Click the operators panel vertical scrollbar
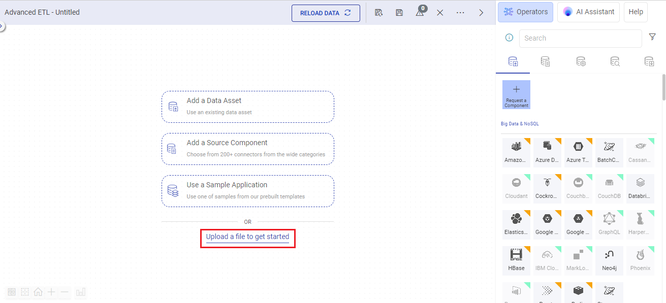 tap(663, 87)
